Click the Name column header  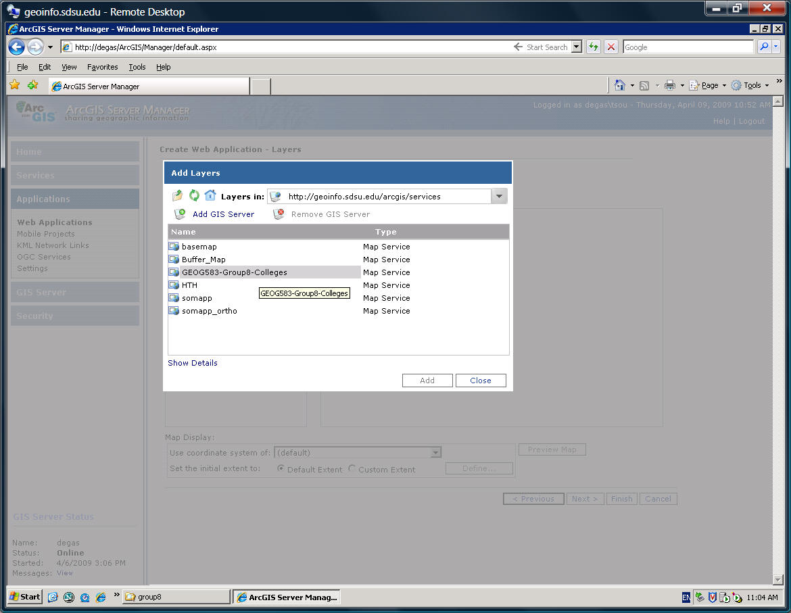(183, 232)
